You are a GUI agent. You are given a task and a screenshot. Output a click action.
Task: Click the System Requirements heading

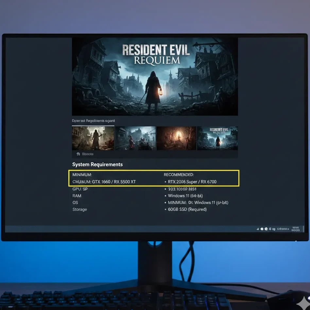[97, 164]
